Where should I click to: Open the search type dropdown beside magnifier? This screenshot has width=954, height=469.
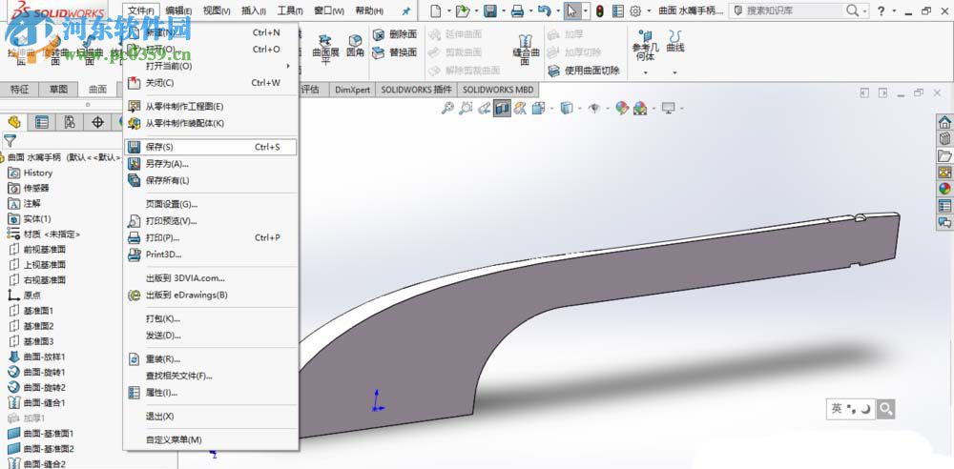[866, 10]
